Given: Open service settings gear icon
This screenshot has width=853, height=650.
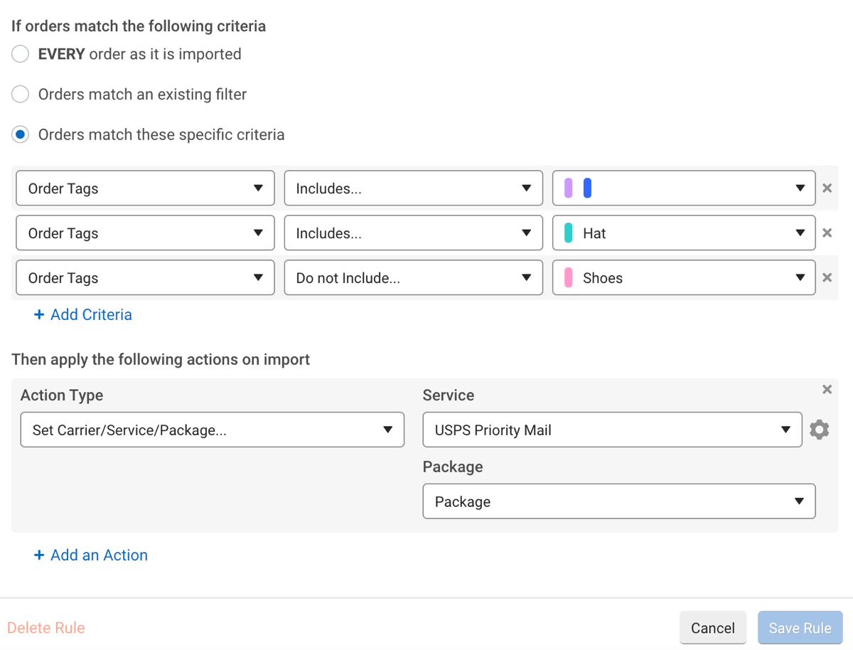Looking at the screenshot, I should coord(819,430).
